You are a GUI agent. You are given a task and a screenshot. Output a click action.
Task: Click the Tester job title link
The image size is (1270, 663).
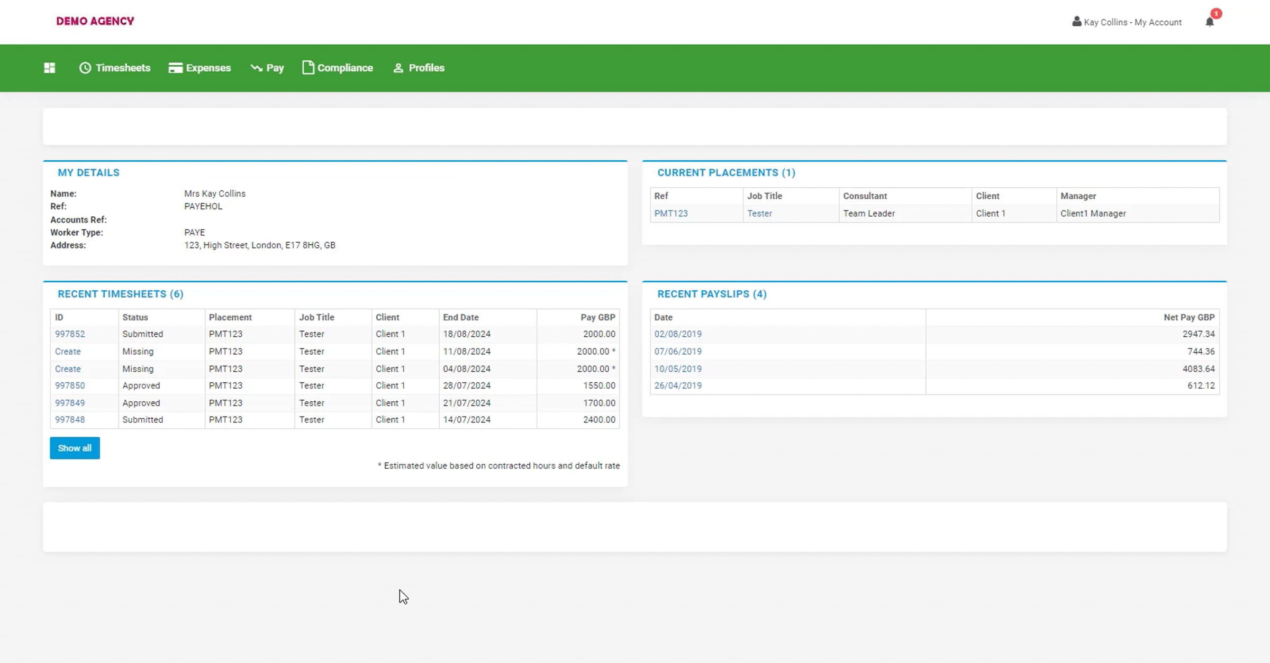(x=759, y=213)
